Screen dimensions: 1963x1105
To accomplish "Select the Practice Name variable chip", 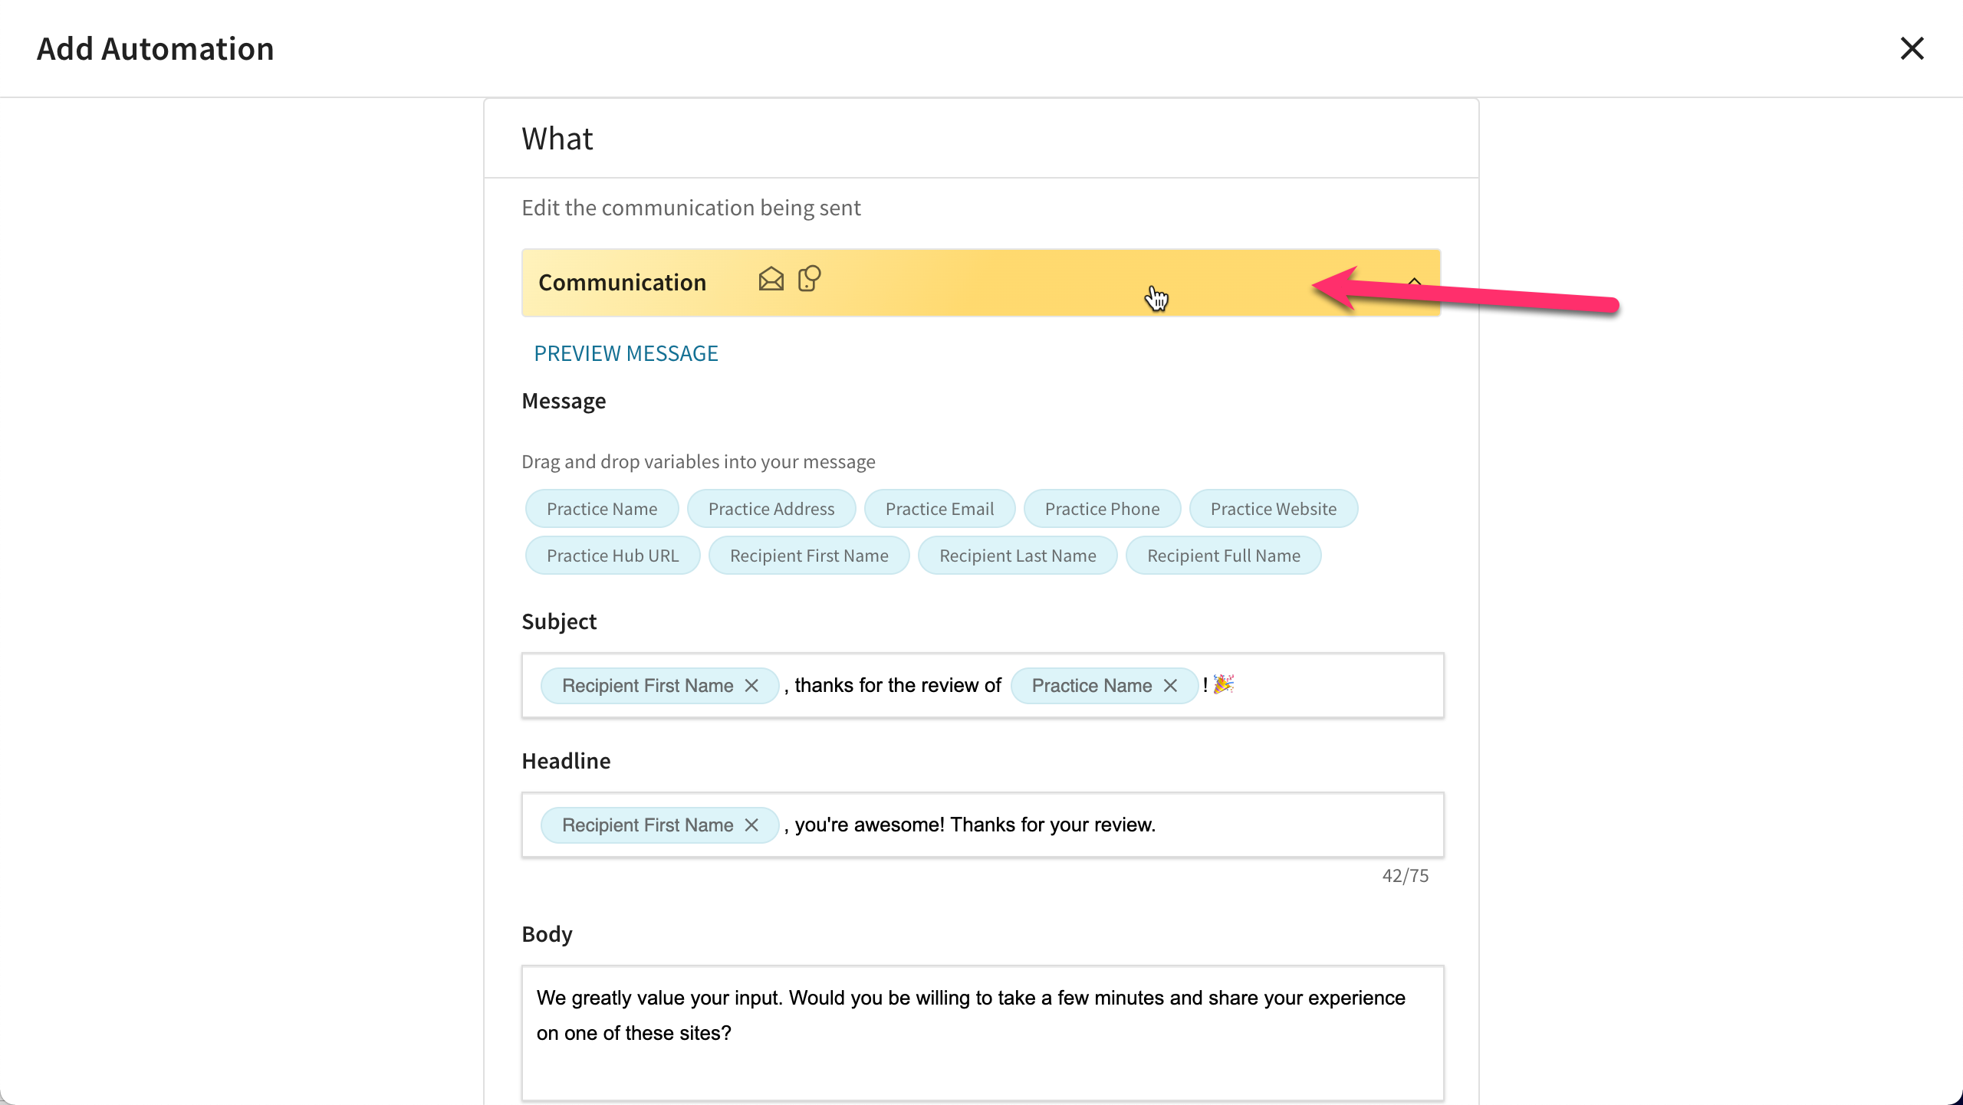I will tap(602, 509).
